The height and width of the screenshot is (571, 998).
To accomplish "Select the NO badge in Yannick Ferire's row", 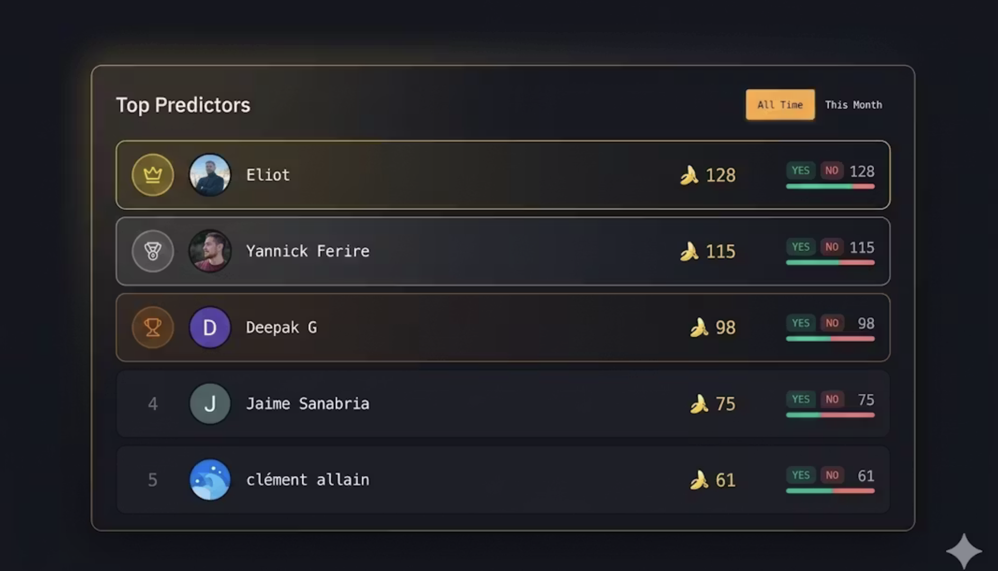I will [831, 247].
